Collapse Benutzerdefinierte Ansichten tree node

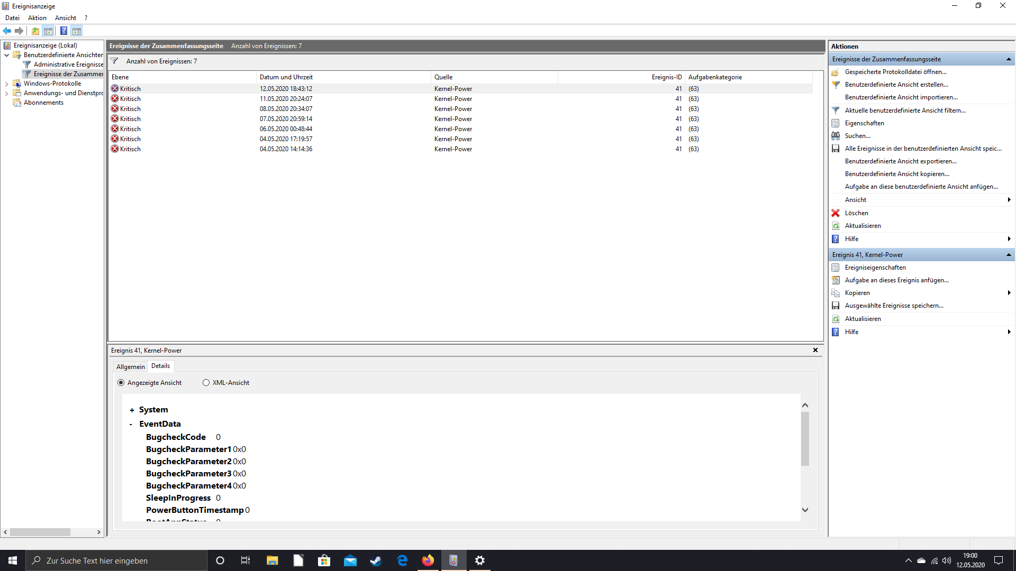click(x=6, y=55)
